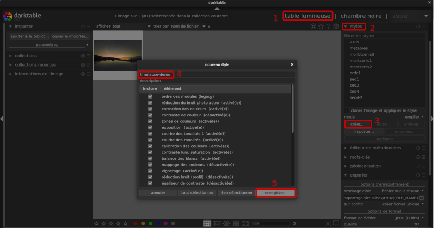Click style name field timelapse-demo
This screenshot has height=228, width=434.
tap(216, 74)
